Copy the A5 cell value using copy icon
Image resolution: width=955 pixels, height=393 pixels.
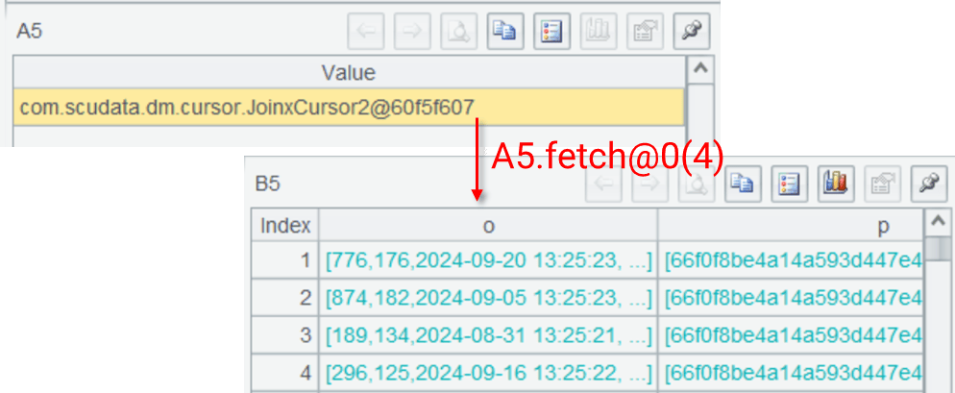point(505,32)
